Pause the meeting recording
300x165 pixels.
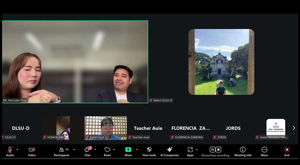coord(212,149)
